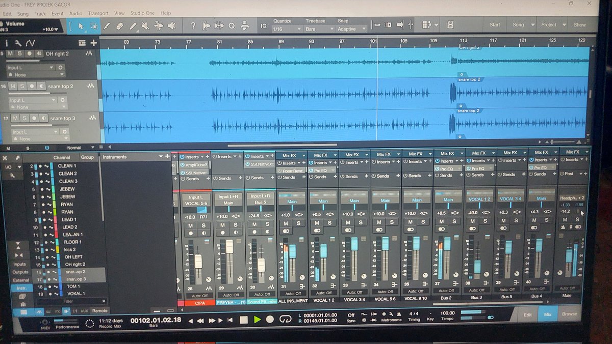Record-arm the snare top 3 track
Image resolution: width=612 pixels, height=344 pixels.
(x=33, y=118)
